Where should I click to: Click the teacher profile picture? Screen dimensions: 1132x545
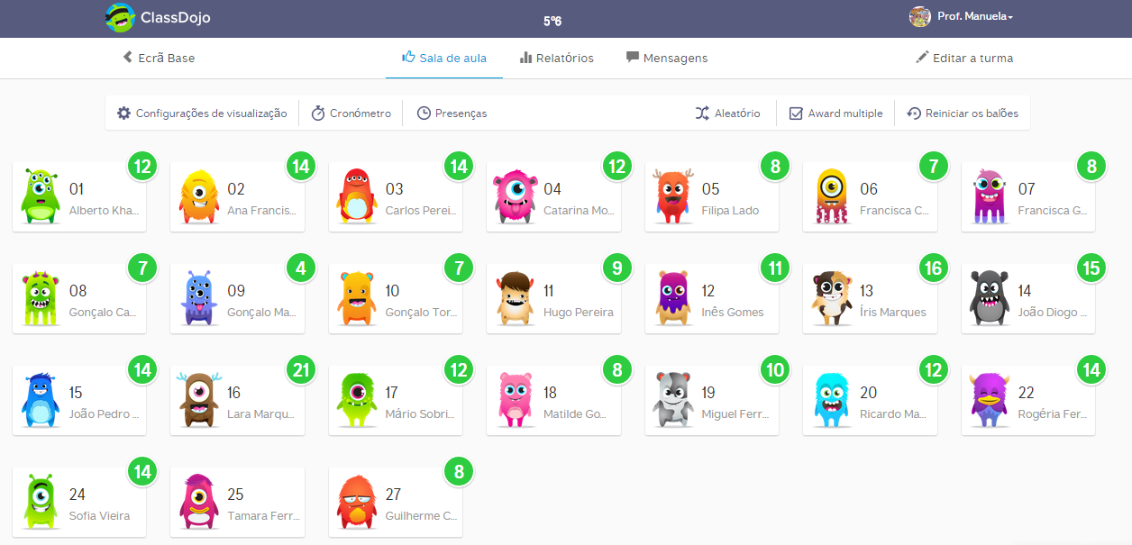point(920,17)
